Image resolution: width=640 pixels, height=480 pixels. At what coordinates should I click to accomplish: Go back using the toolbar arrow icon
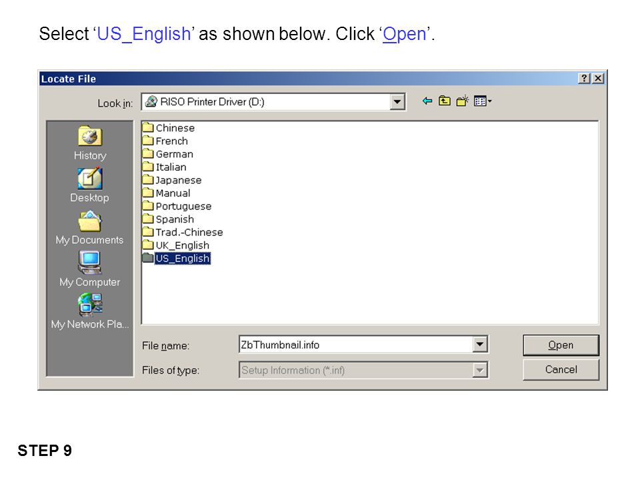[x=427, y=101]
